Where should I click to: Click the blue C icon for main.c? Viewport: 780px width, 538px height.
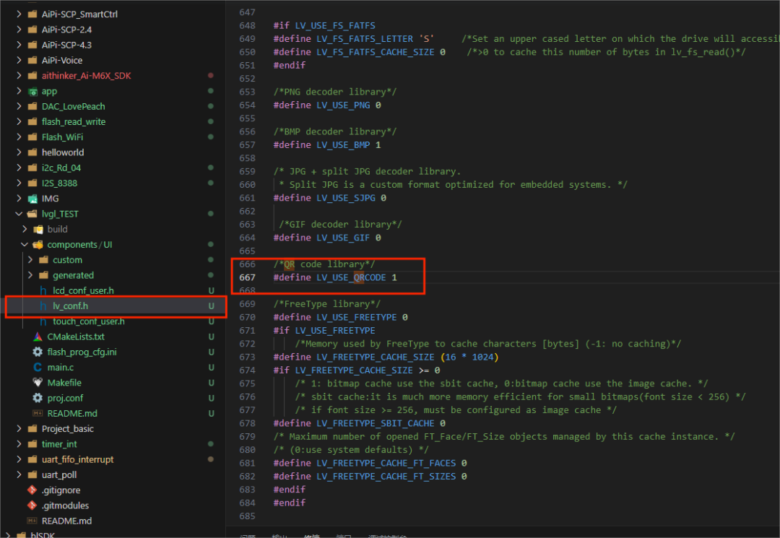pos(38,368)
